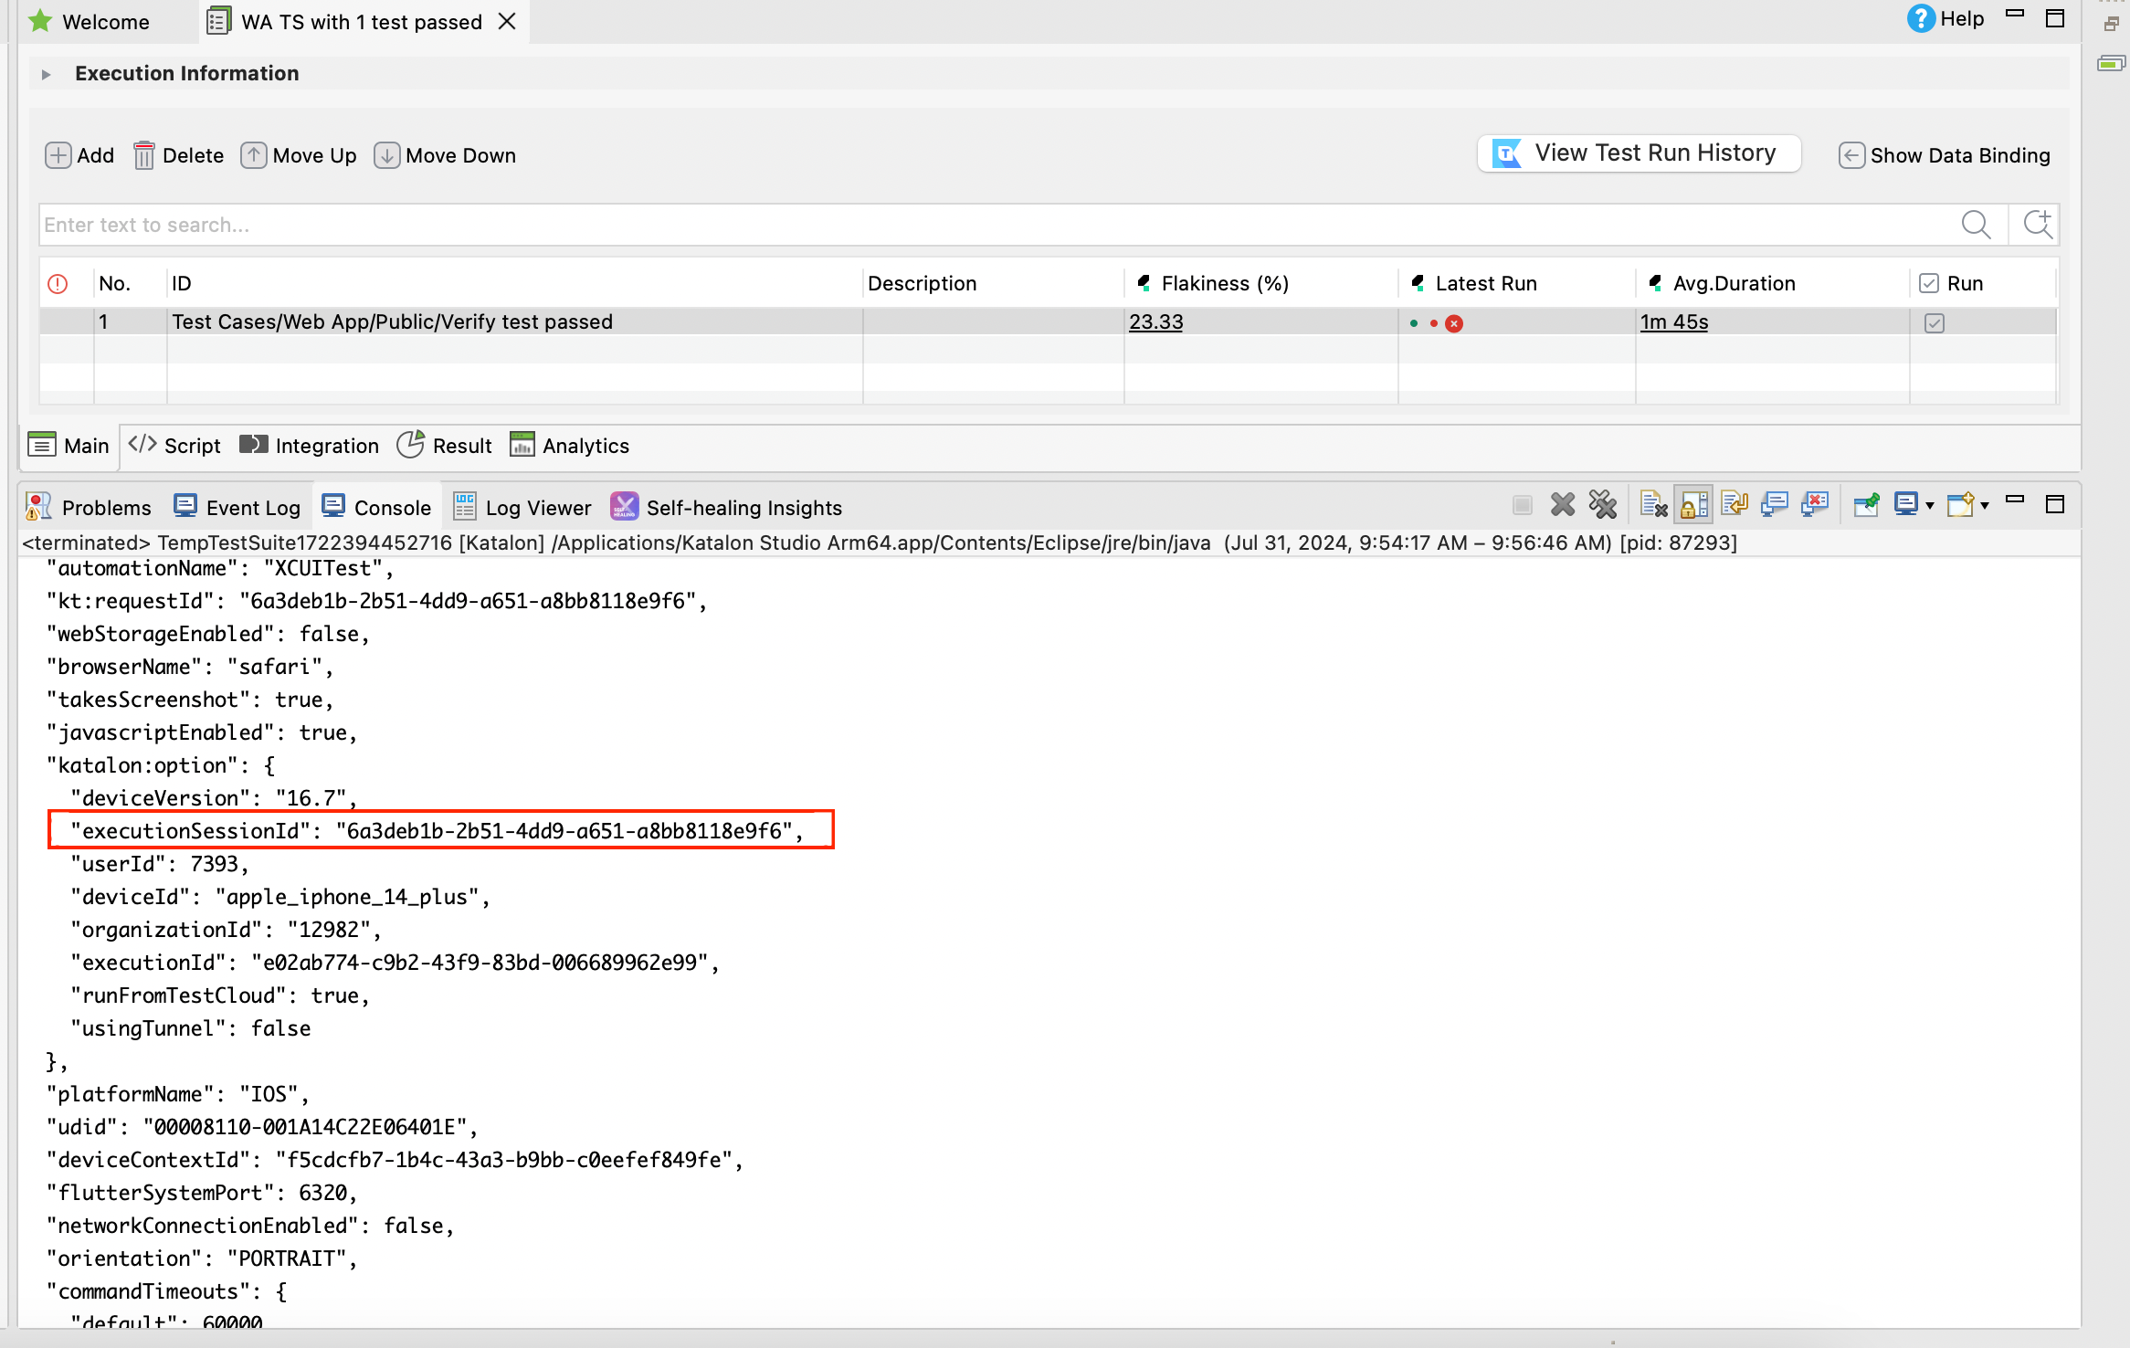
Task: Toggle console Word Wrap icon
Action: (x=1734, y=505)
